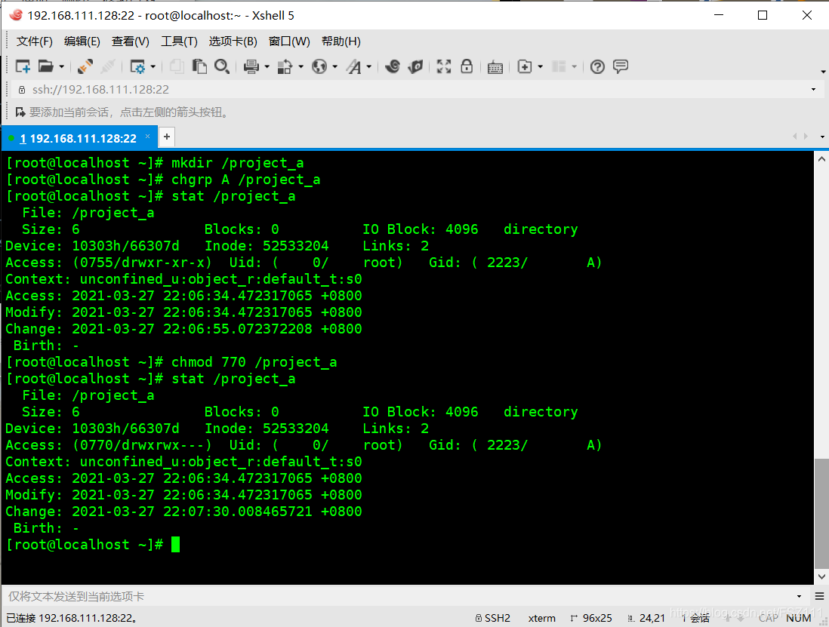Click the terminal scrollbar down arrow

click(x=821, y=576)
